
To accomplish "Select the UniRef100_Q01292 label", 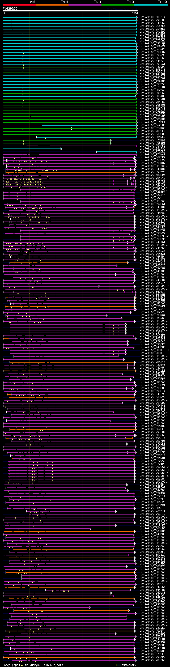I will (152, 32).
